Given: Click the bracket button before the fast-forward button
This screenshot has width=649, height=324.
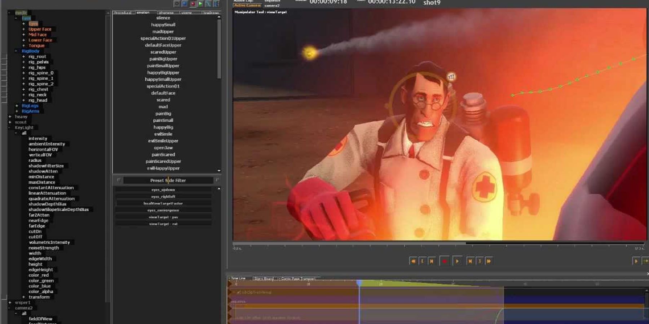Looking at the screenshot, I should [x=480, y=261].
